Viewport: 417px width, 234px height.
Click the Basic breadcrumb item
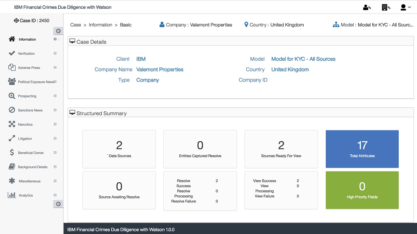(126, 25)
